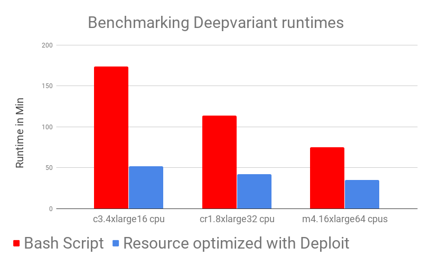Click the blue Resource optimized legend swatch
Image resolution: width=431 pixels, height=266 pixels.
(116, 243)
